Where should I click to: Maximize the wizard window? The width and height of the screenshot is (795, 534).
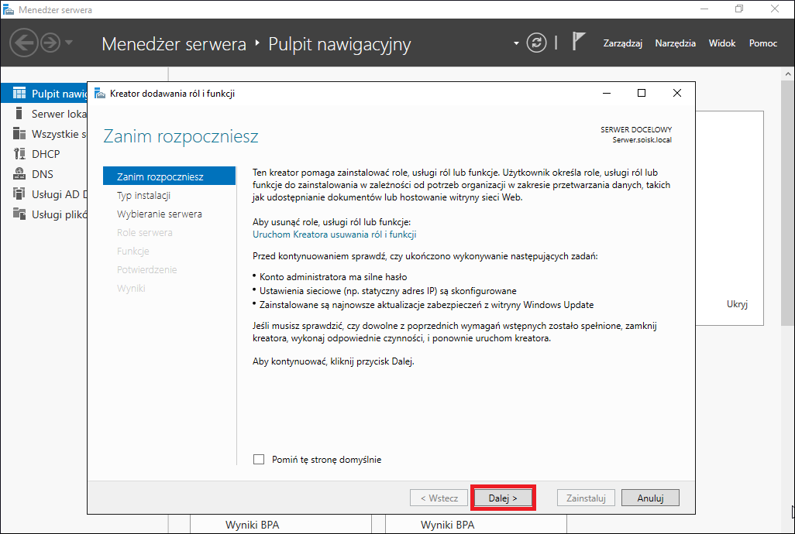pos(642,93)
